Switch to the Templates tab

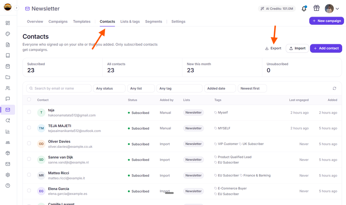click(x=82, y=21)
